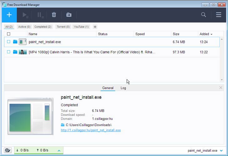Viewport: 228px width, 156px height.
Task: Select the All (2) filter tab
Action: click(x=9, y=27)
